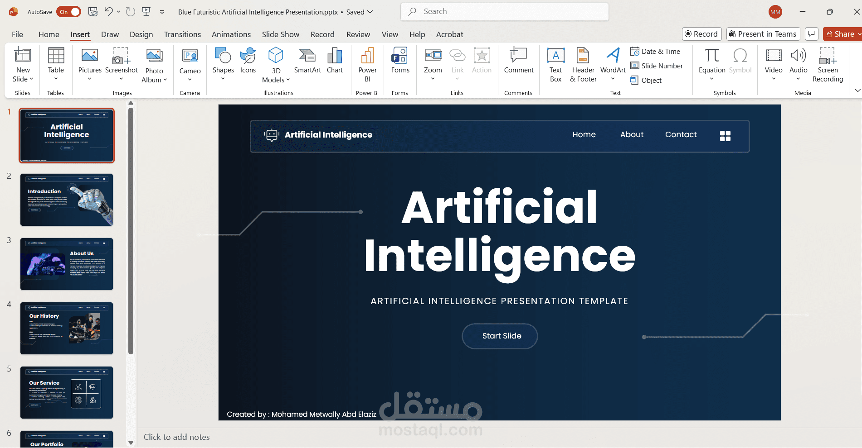Go to the Slide Show tab
This screenshot has width=862, height=448.
281,34
